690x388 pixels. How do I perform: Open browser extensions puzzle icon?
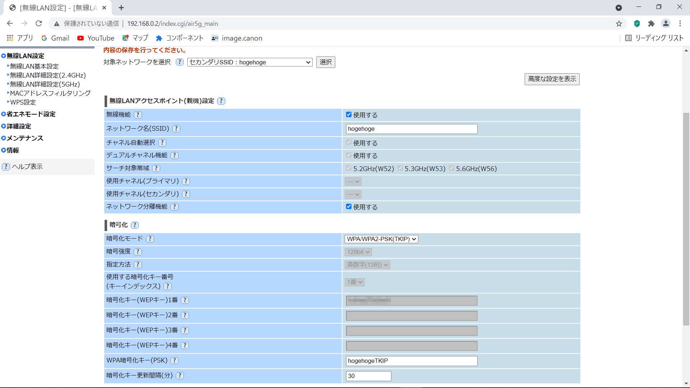point(651,24)
